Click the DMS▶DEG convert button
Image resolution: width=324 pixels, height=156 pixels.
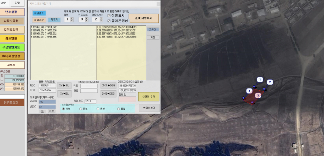click(109, 86)
